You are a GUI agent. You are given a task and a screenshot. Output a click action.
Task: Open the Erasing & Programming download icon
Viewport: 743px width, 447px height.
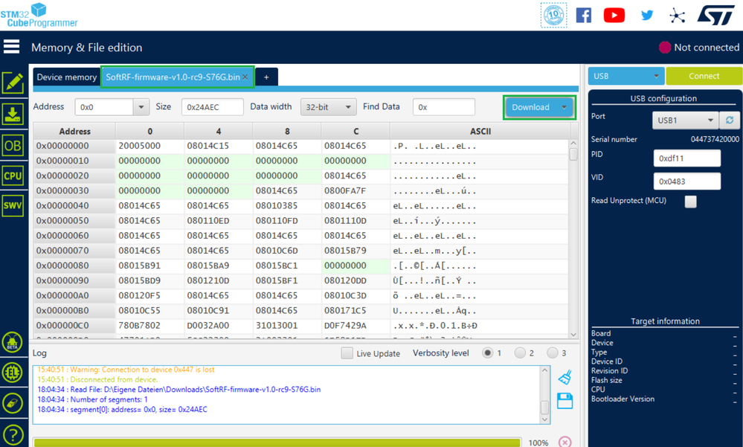pyautogui.click(x=13, y=115)
